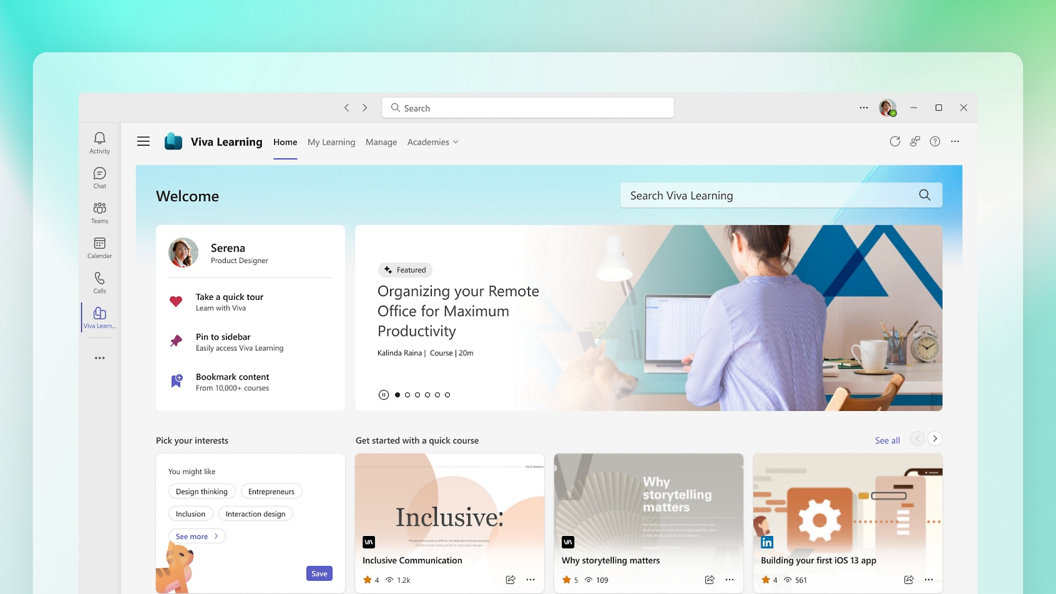Click the share/link icon in toolbar
1056x594 pixels.
tap(916, 142)
